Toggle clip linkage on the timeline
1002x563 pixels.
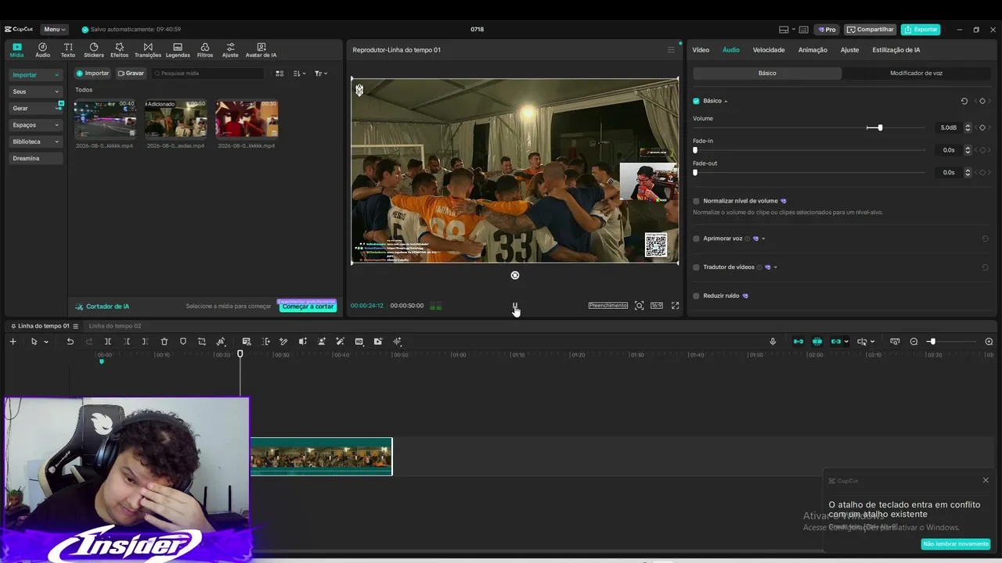836,342
